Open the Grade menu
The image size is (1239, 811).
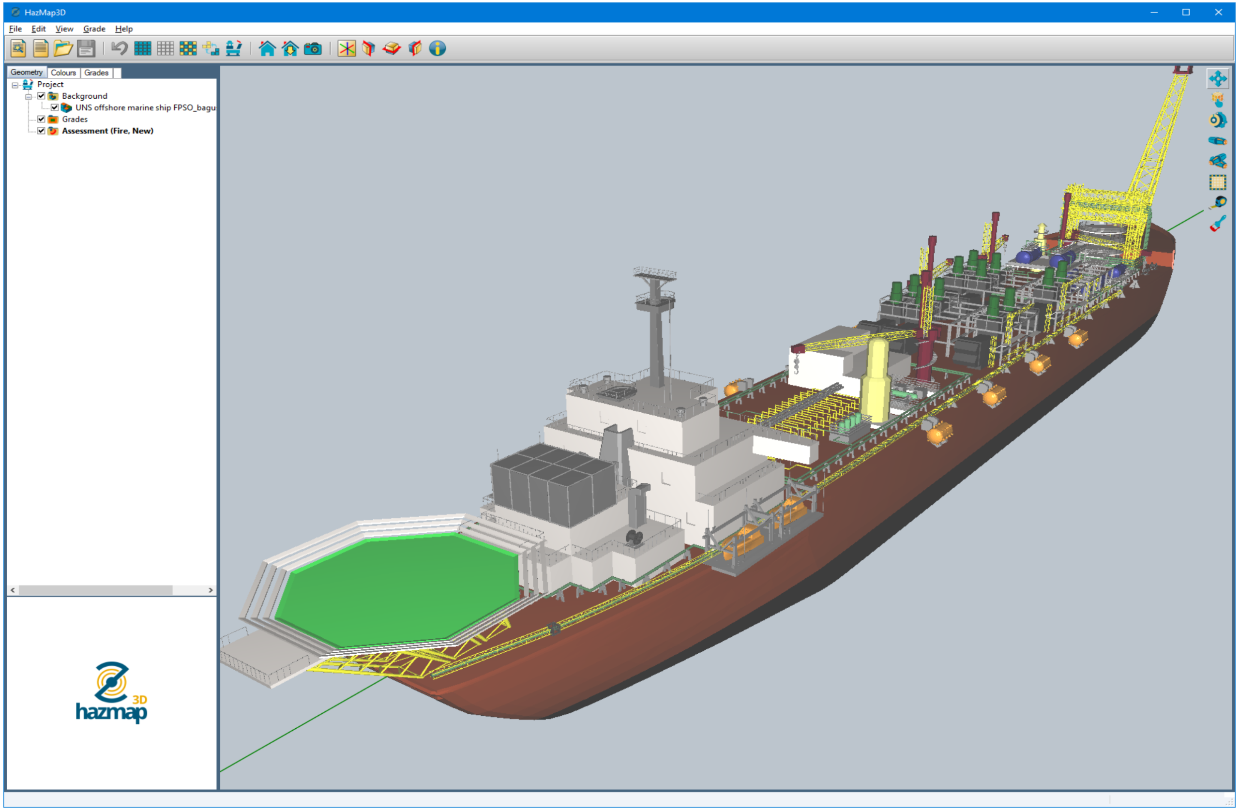[94, 29]
